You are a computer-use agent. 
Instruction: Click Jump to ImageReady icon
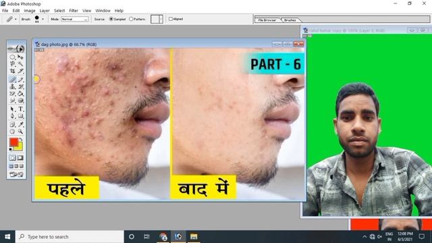tap(16, 174)
